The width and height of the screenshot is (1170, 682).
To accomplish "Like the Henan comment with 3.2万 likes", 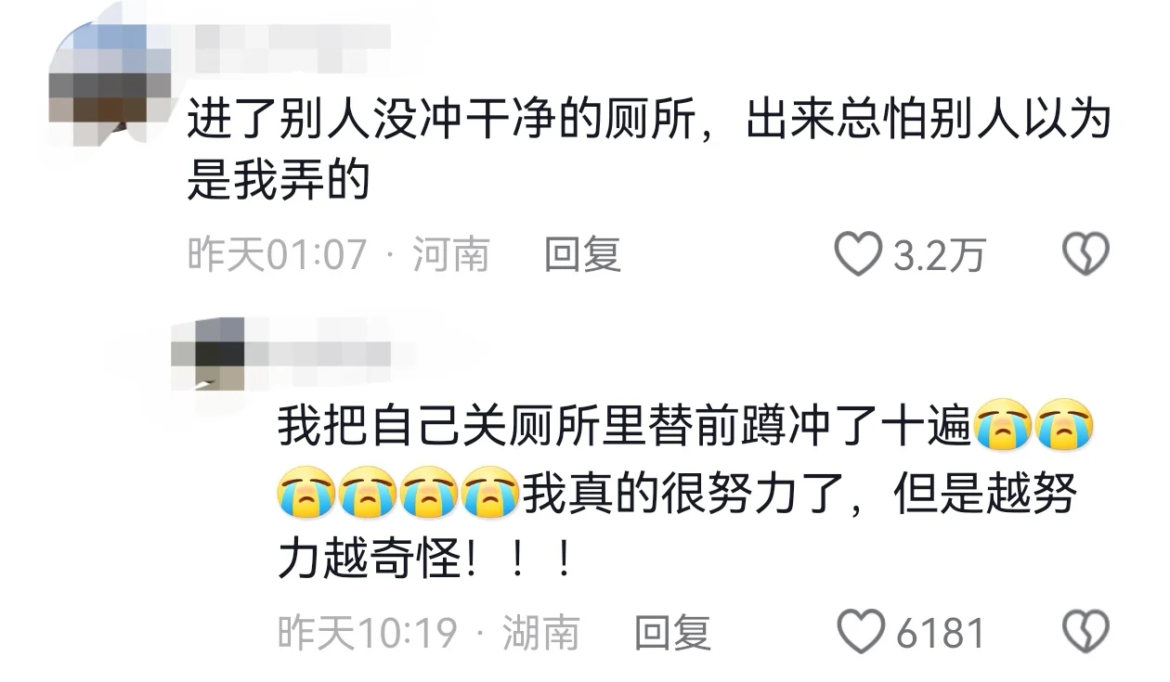I will 858,254.
